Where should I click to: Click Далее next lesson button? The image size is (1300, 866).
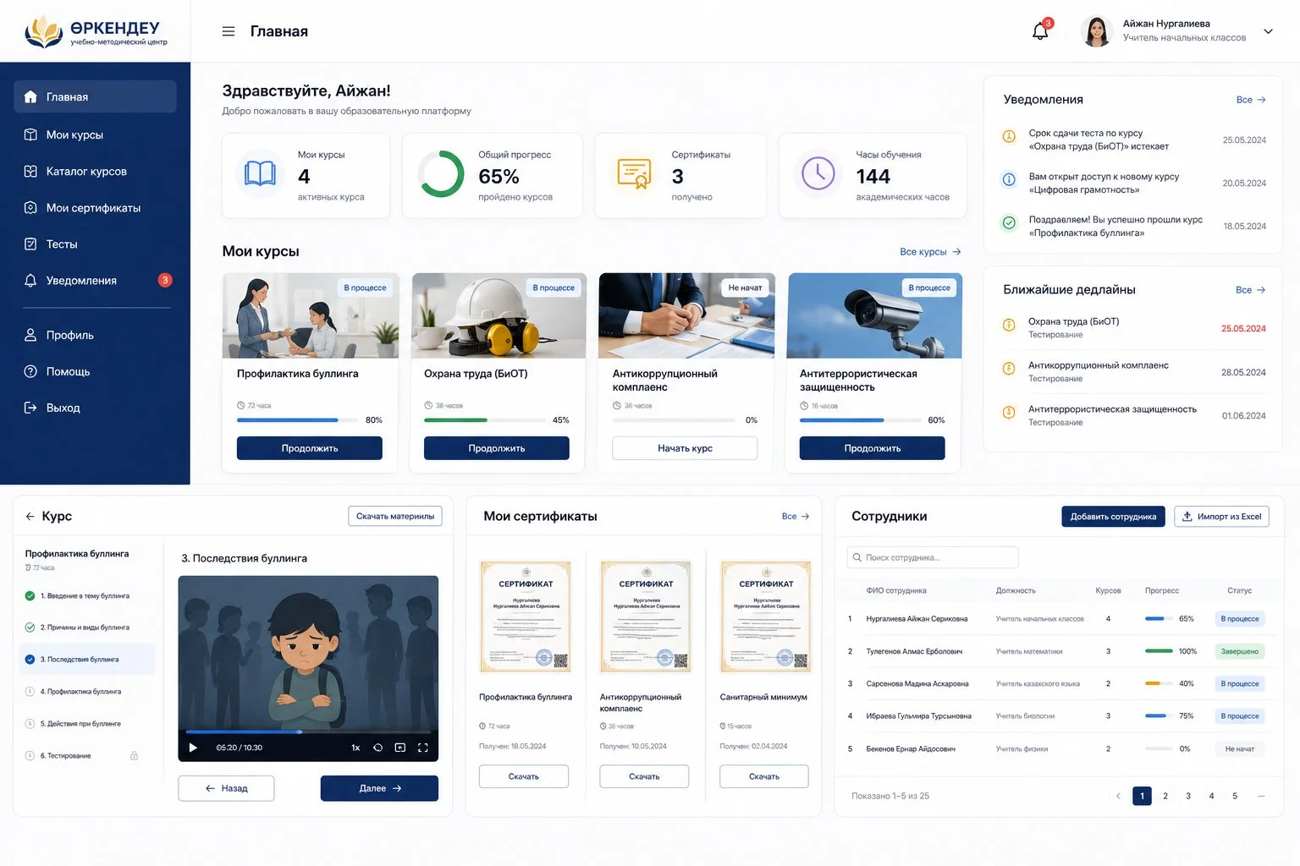click(x=379, y=788)
